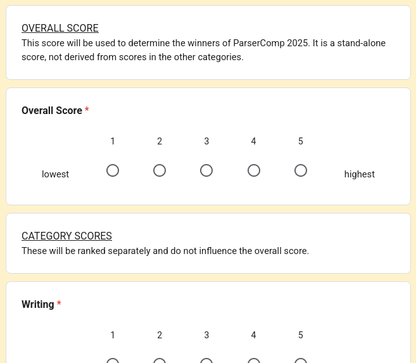416x363 pixels.
Task: Click the ParserComp 2025 description text
Action: (x=203, y=50)
